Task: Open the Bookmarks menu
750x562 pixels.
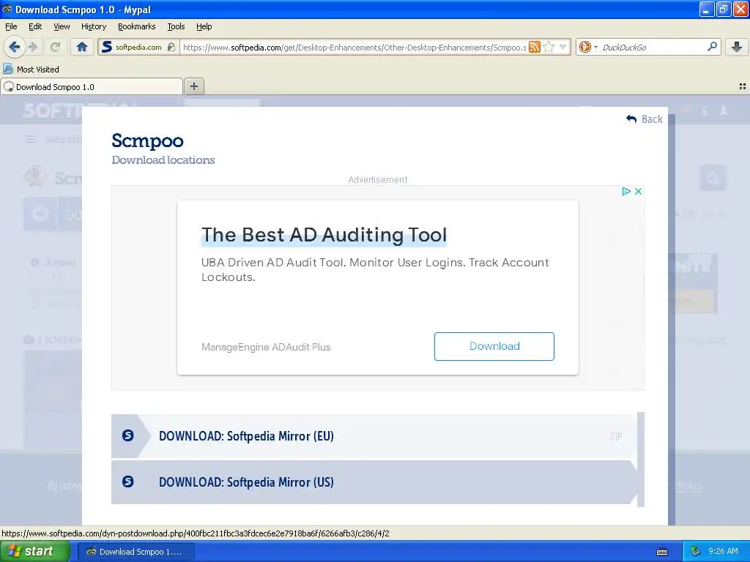Action: click(137, 26)
